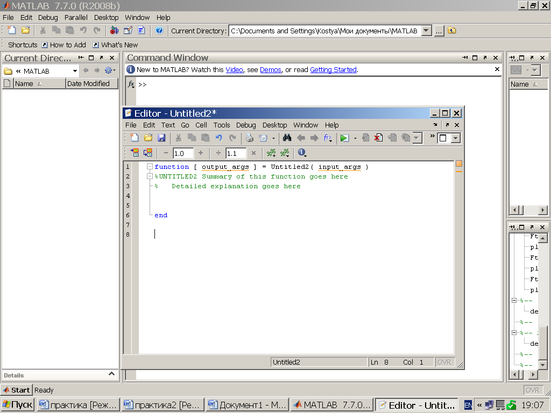Open Cell menu in Editor
The height and width of the screenshot is (413, 551).
click(201, 125)
